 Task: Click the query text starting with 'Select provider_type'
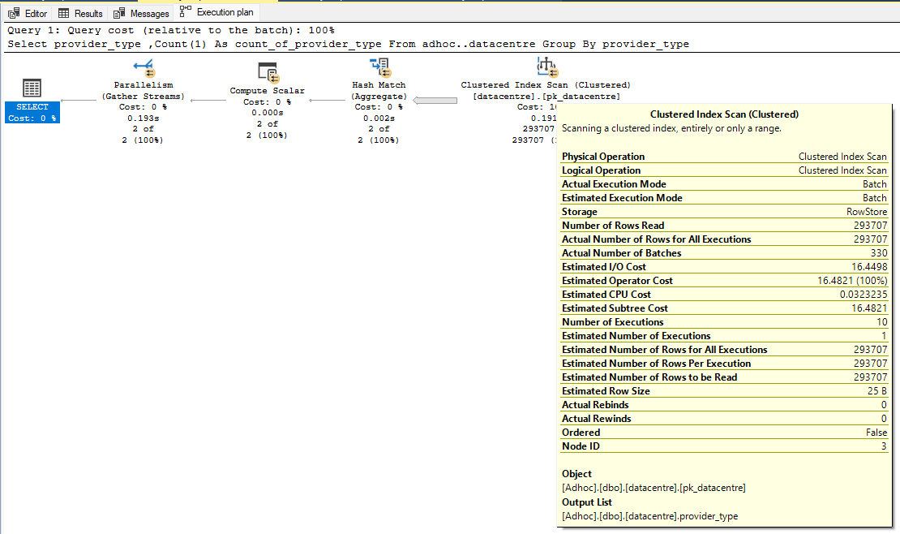[x=348, y=45]
